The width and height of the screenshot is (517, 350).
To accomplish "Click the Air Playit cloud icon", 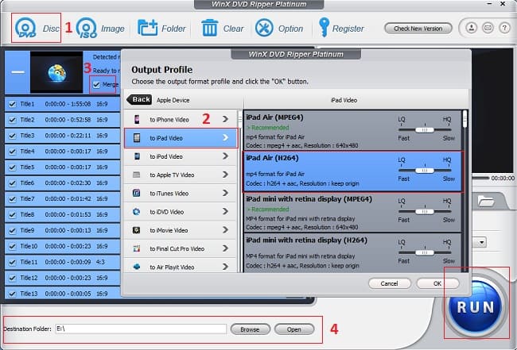I will click(x=137, y=267).
